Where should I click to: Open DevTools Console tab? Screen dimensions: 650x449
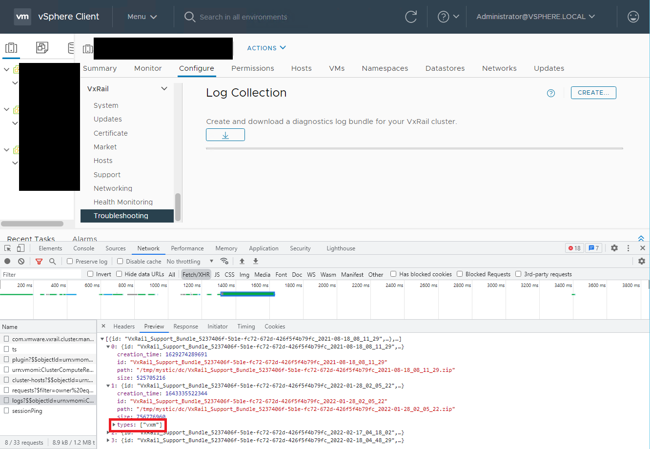click(x=84, y=248)
